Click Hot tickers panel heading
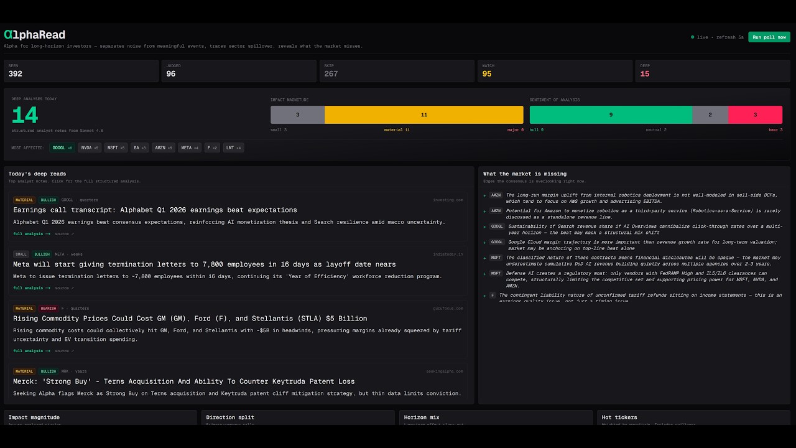 tap(619, 418)
